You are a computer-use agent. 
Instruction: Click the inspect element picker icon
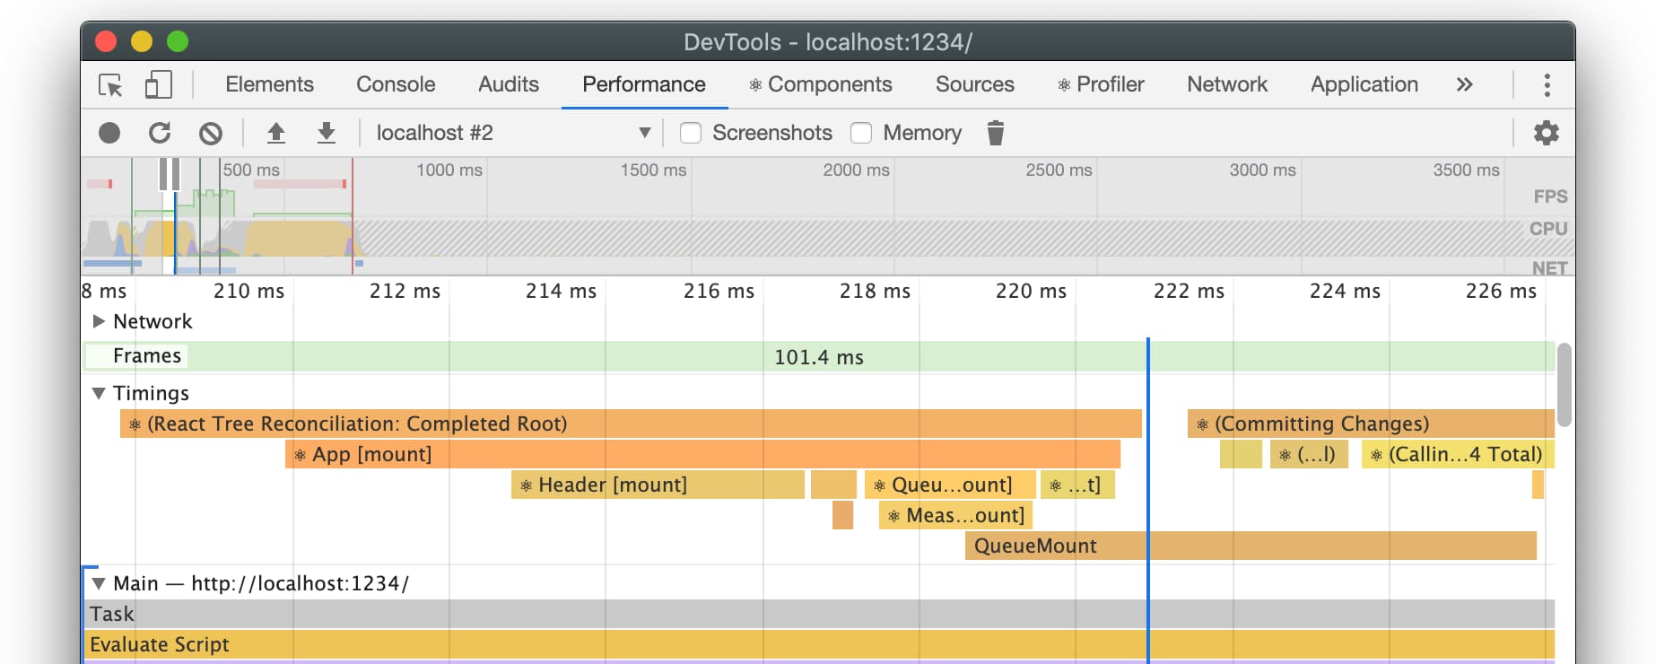coord(110,85)
